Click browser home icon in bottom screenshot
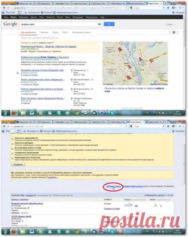The width and height of the screenshot is (188, 237). tap(168, 126)
